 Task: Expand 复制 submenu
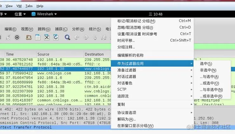click(152, 104)
